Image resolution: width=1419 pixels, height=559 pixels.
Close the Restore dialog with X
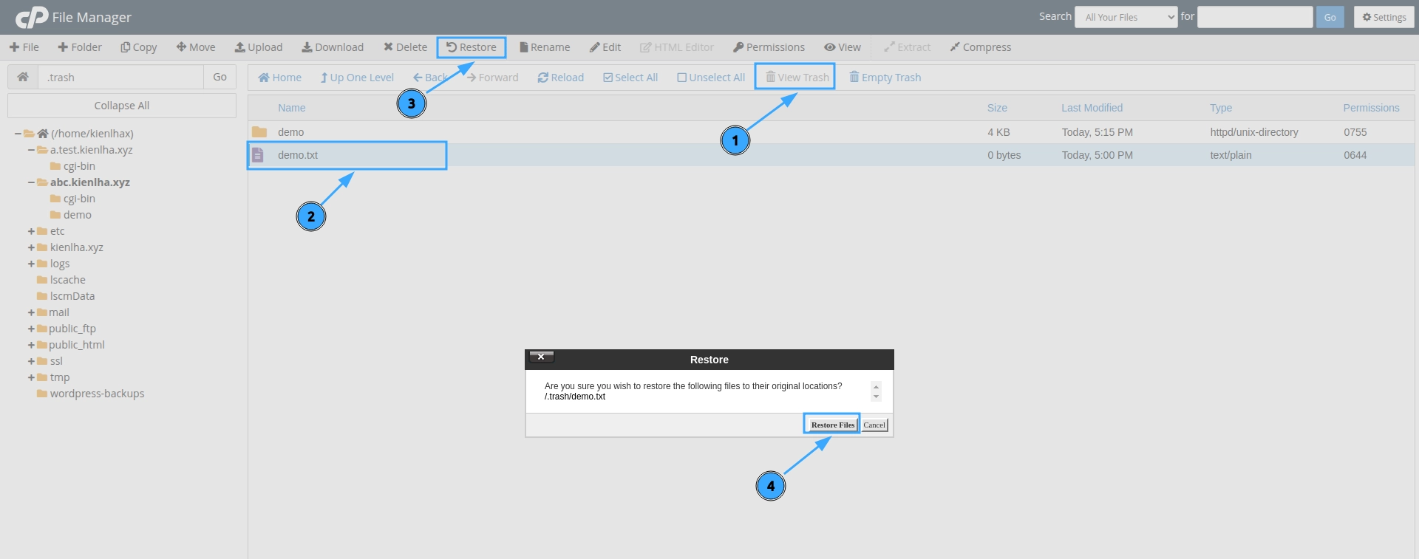tap(541, 357)
